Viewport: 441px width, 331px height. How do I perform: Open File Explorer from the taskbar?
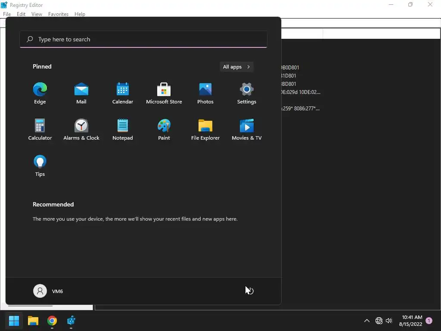point(33,321)
